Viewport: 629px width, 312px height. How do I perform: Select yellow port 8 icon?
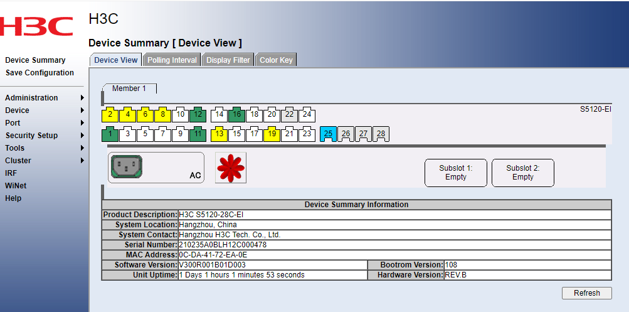tap(163, 115)
